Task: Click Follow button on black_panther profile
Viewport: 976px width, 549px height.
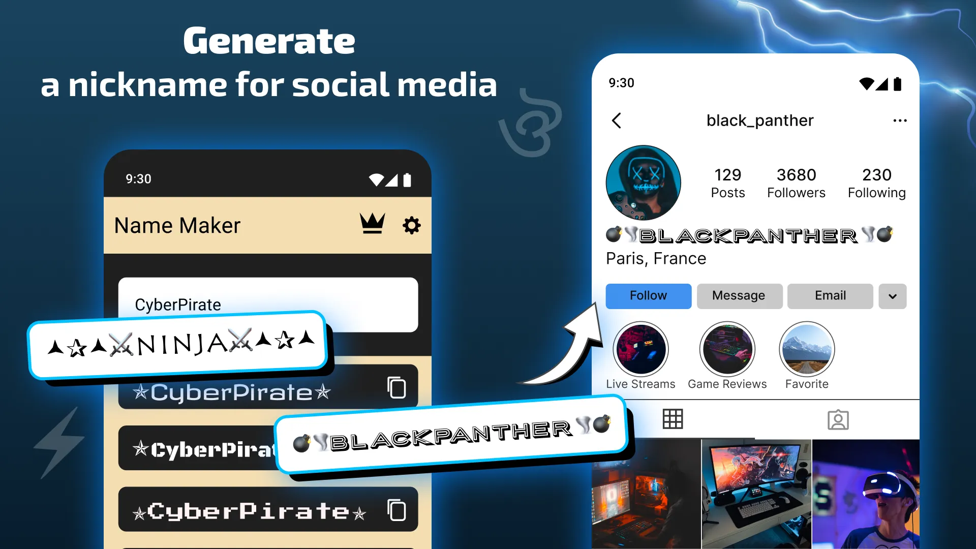Action: pos(648,296)
